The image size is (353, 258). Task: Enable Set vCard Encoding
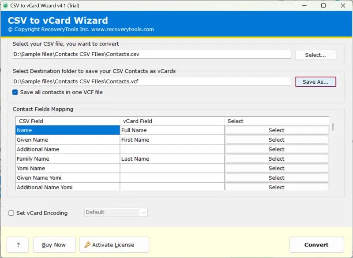click(11, 213)
